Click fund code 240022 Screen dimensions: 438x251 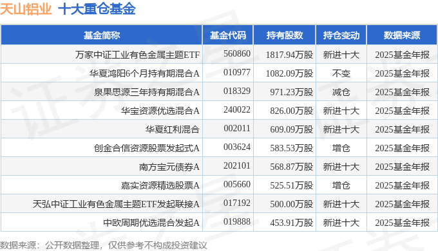pyautogui.click(x=237, y=109)
